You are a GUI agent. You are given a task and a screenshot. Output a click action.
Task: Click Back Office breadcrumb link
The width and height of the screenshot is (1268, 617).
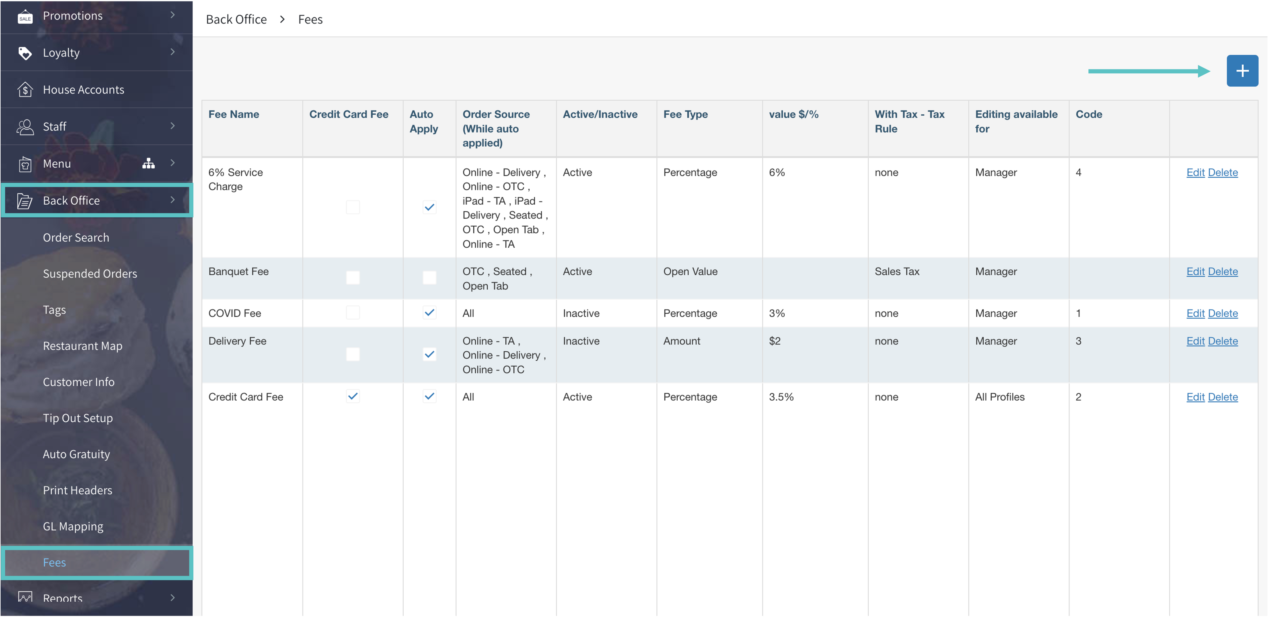(x=236, y=19)
